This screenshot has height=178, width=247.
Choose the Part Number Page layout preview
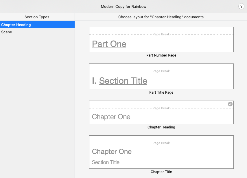tap(161, 39)
